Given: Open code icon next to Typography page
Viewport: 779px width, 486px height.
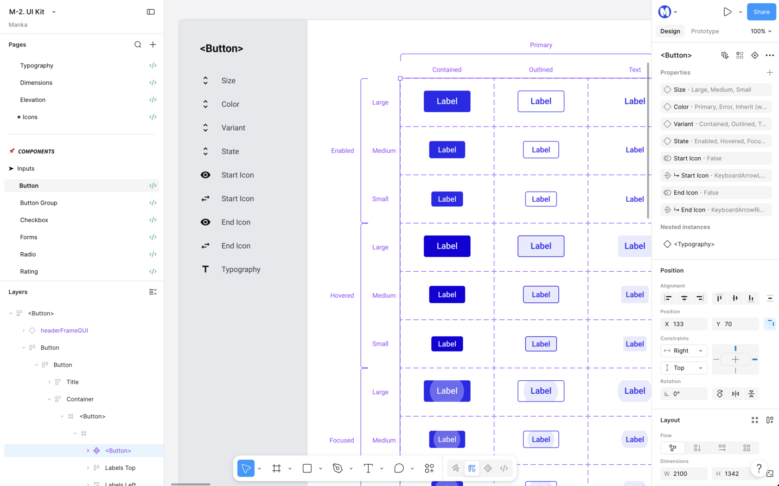Looking at the screenshot, I should (x=153, y=65).
